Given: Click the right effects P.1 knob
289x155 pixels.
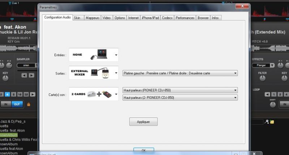Looking at the screenshot, I should coord(280,65).
